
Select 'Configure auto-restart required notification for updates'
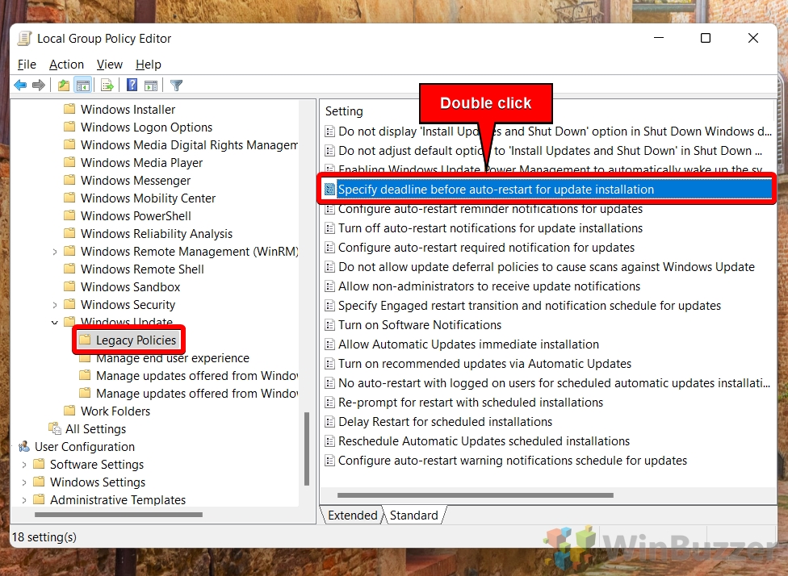(x=486, y=248)
